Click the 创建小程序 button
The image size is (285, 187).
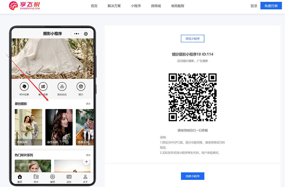(x=192, y=176)
